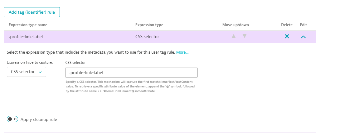The width and height of the screenshot is (350, 133).
Task: Click the Expression type column header
Action: point(149,25)
